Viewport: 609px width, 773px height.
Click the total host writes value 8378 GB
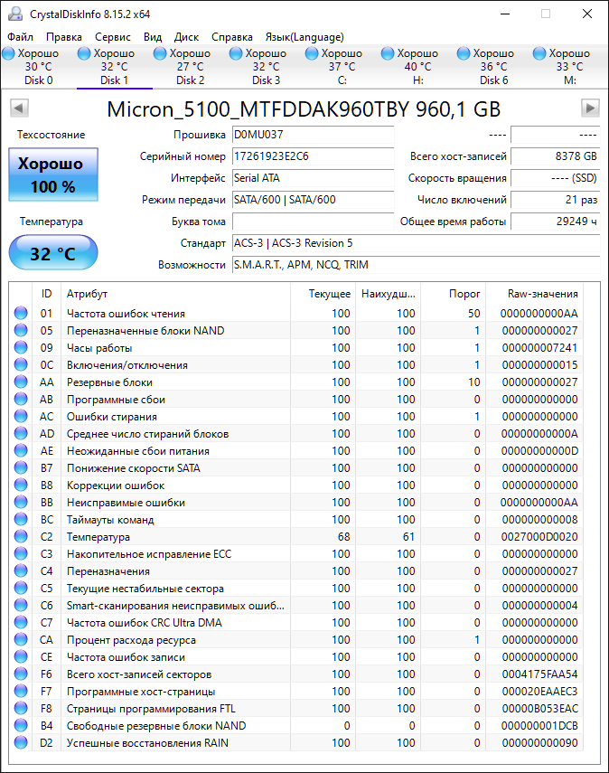click(x=556, y=156)
